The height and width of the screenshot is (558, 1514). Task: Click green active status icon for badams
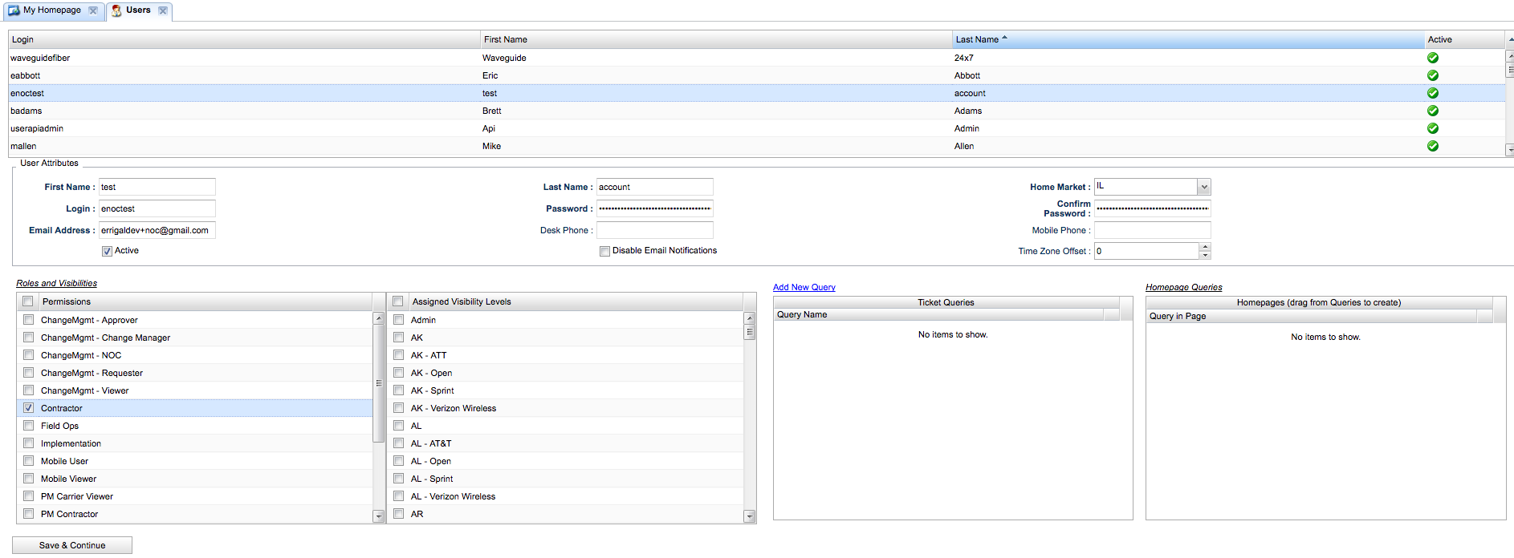click(x=1432, y=111)
